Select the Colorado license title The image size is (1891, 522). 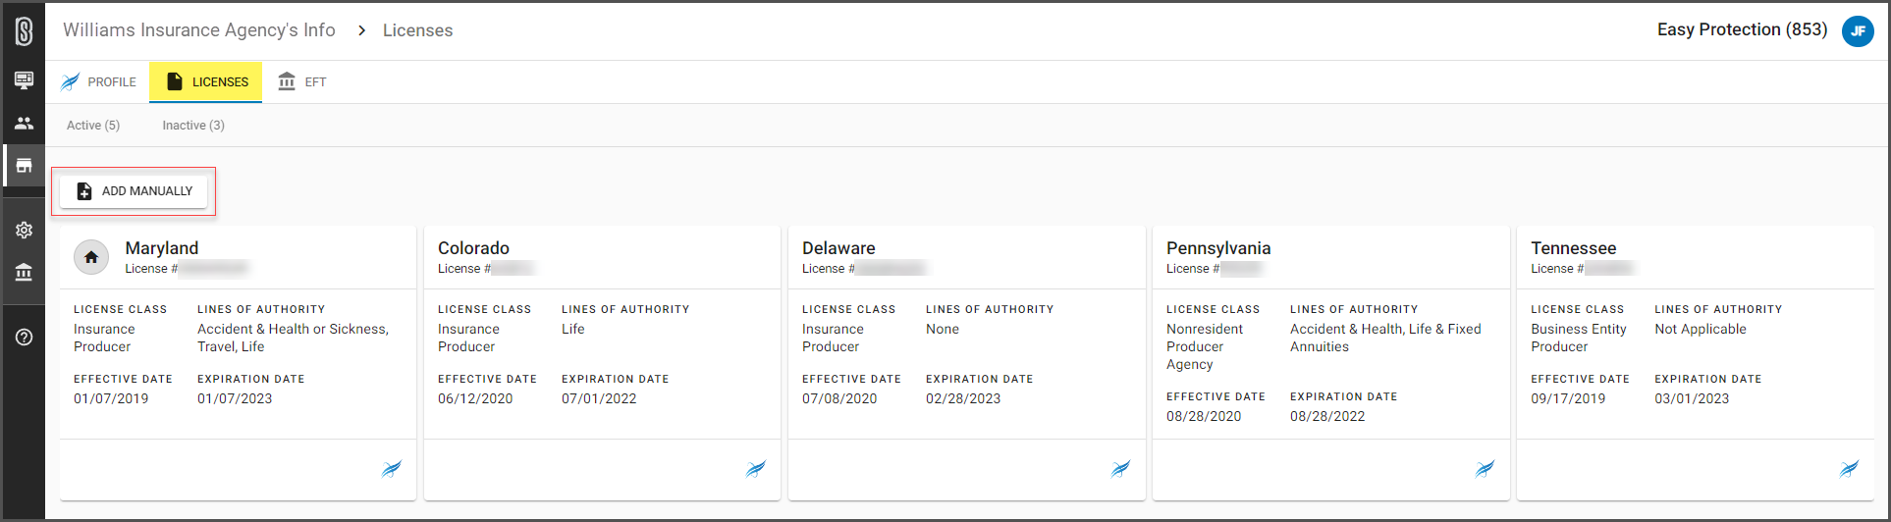click(473, 248)
